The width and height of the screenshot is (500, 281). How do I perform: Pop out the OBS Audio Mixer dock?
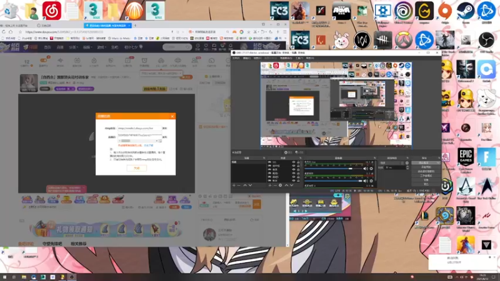coord(374,158)
